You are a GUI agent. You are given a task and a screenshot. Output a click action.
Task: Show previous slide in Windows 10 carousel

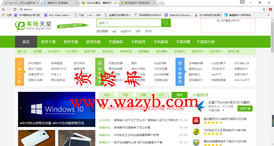[x=21, y=108]
